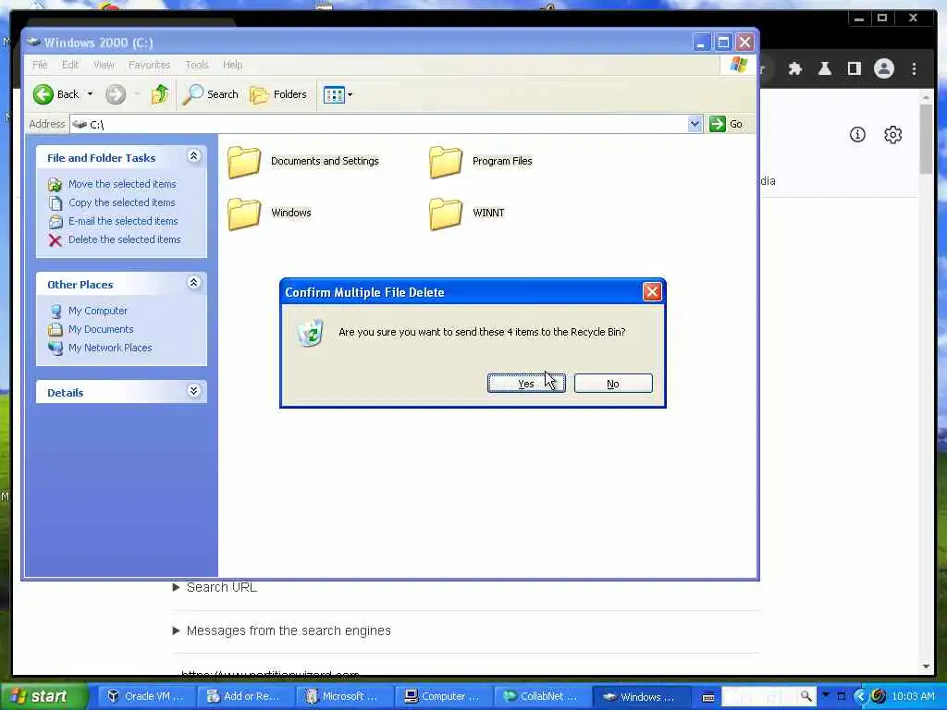Toggle Chrome side panel icon
This screenshot has width=947, height=710.
(x=854, y=68)
